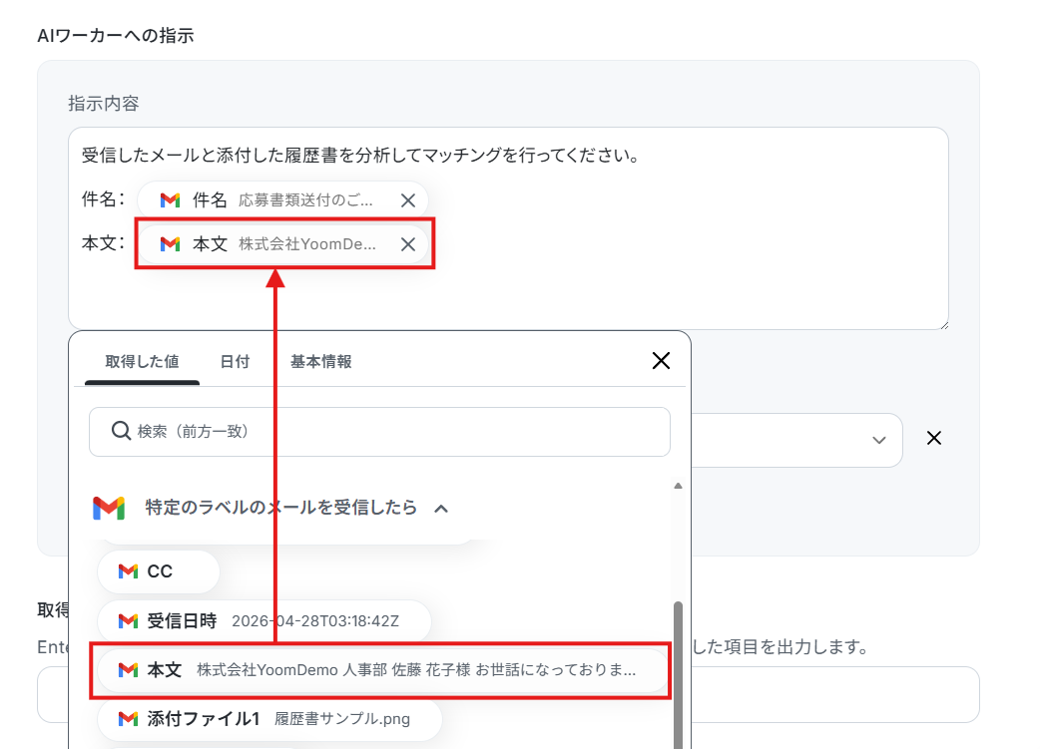Click the search magnifier icon
The height and width of the screenshot is (749, 1040).
(120, 431)
